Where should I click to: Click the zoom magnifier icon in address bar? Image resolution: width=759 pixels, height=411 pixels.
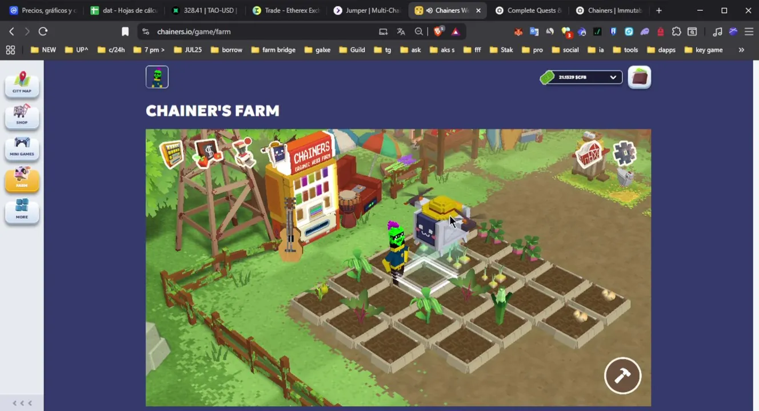pos(419,31)
